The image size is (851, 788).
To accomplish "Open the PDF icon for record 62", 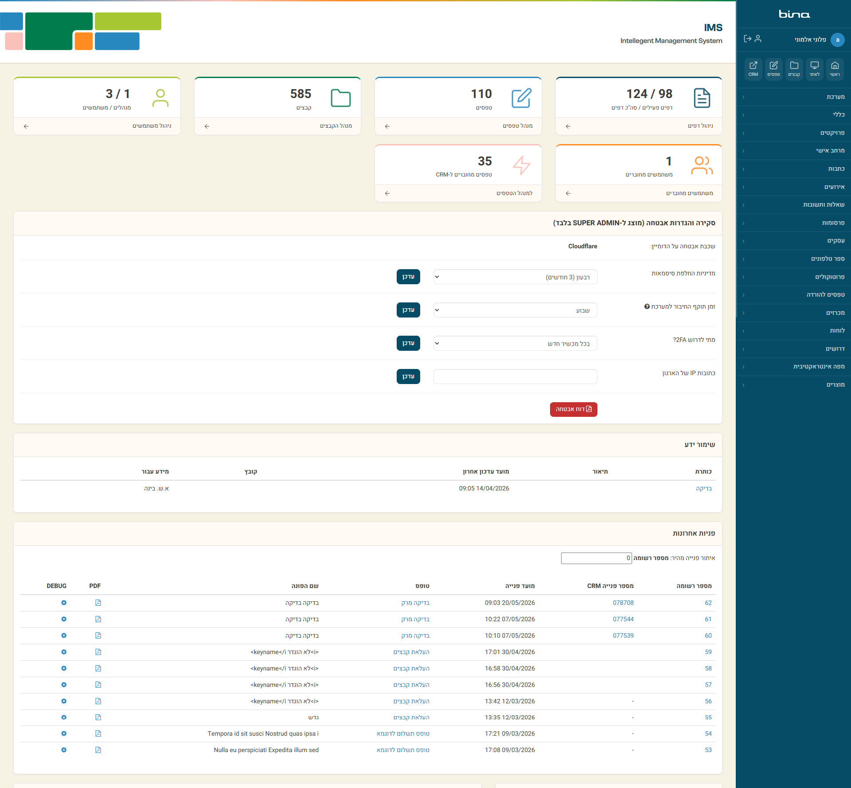I will (x=98, y=603).
